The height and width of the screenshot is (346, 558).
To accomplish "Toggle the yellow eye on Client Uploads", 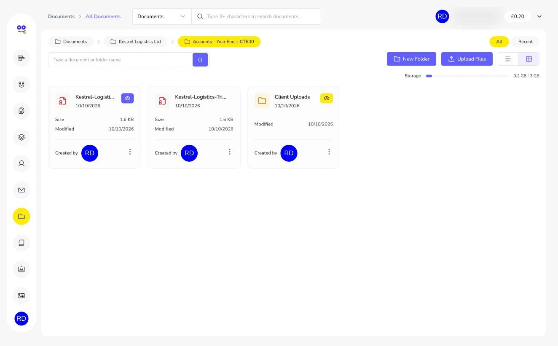I will click(x=327, y=98).
